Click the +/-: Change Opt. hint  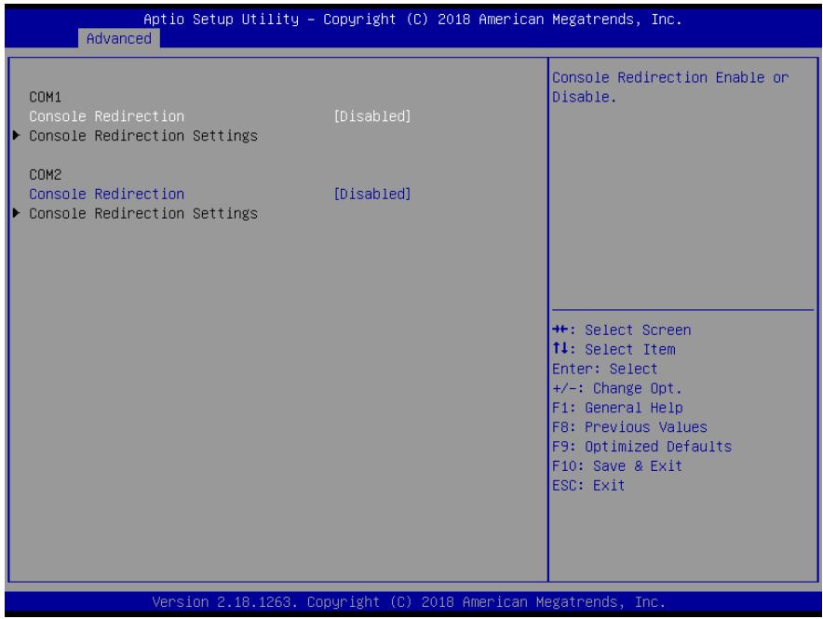tap(617, 388)
